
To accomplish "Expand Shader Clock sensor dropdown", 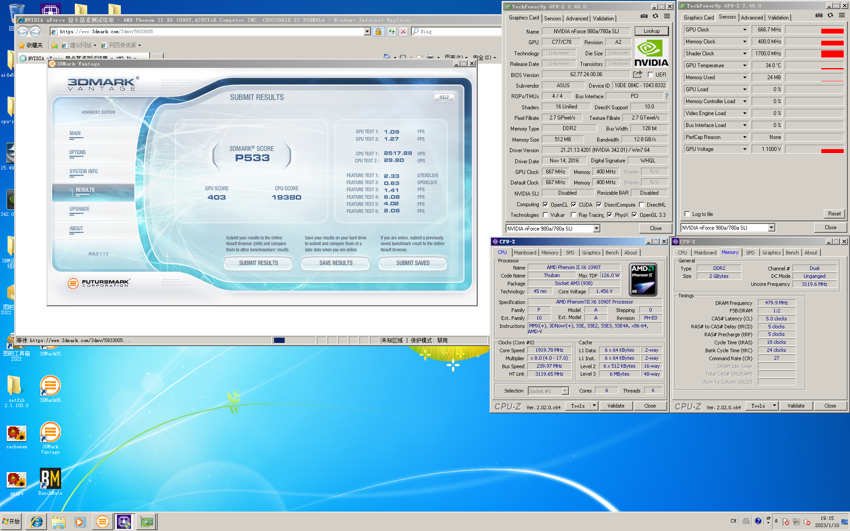I will pos(745,54).
